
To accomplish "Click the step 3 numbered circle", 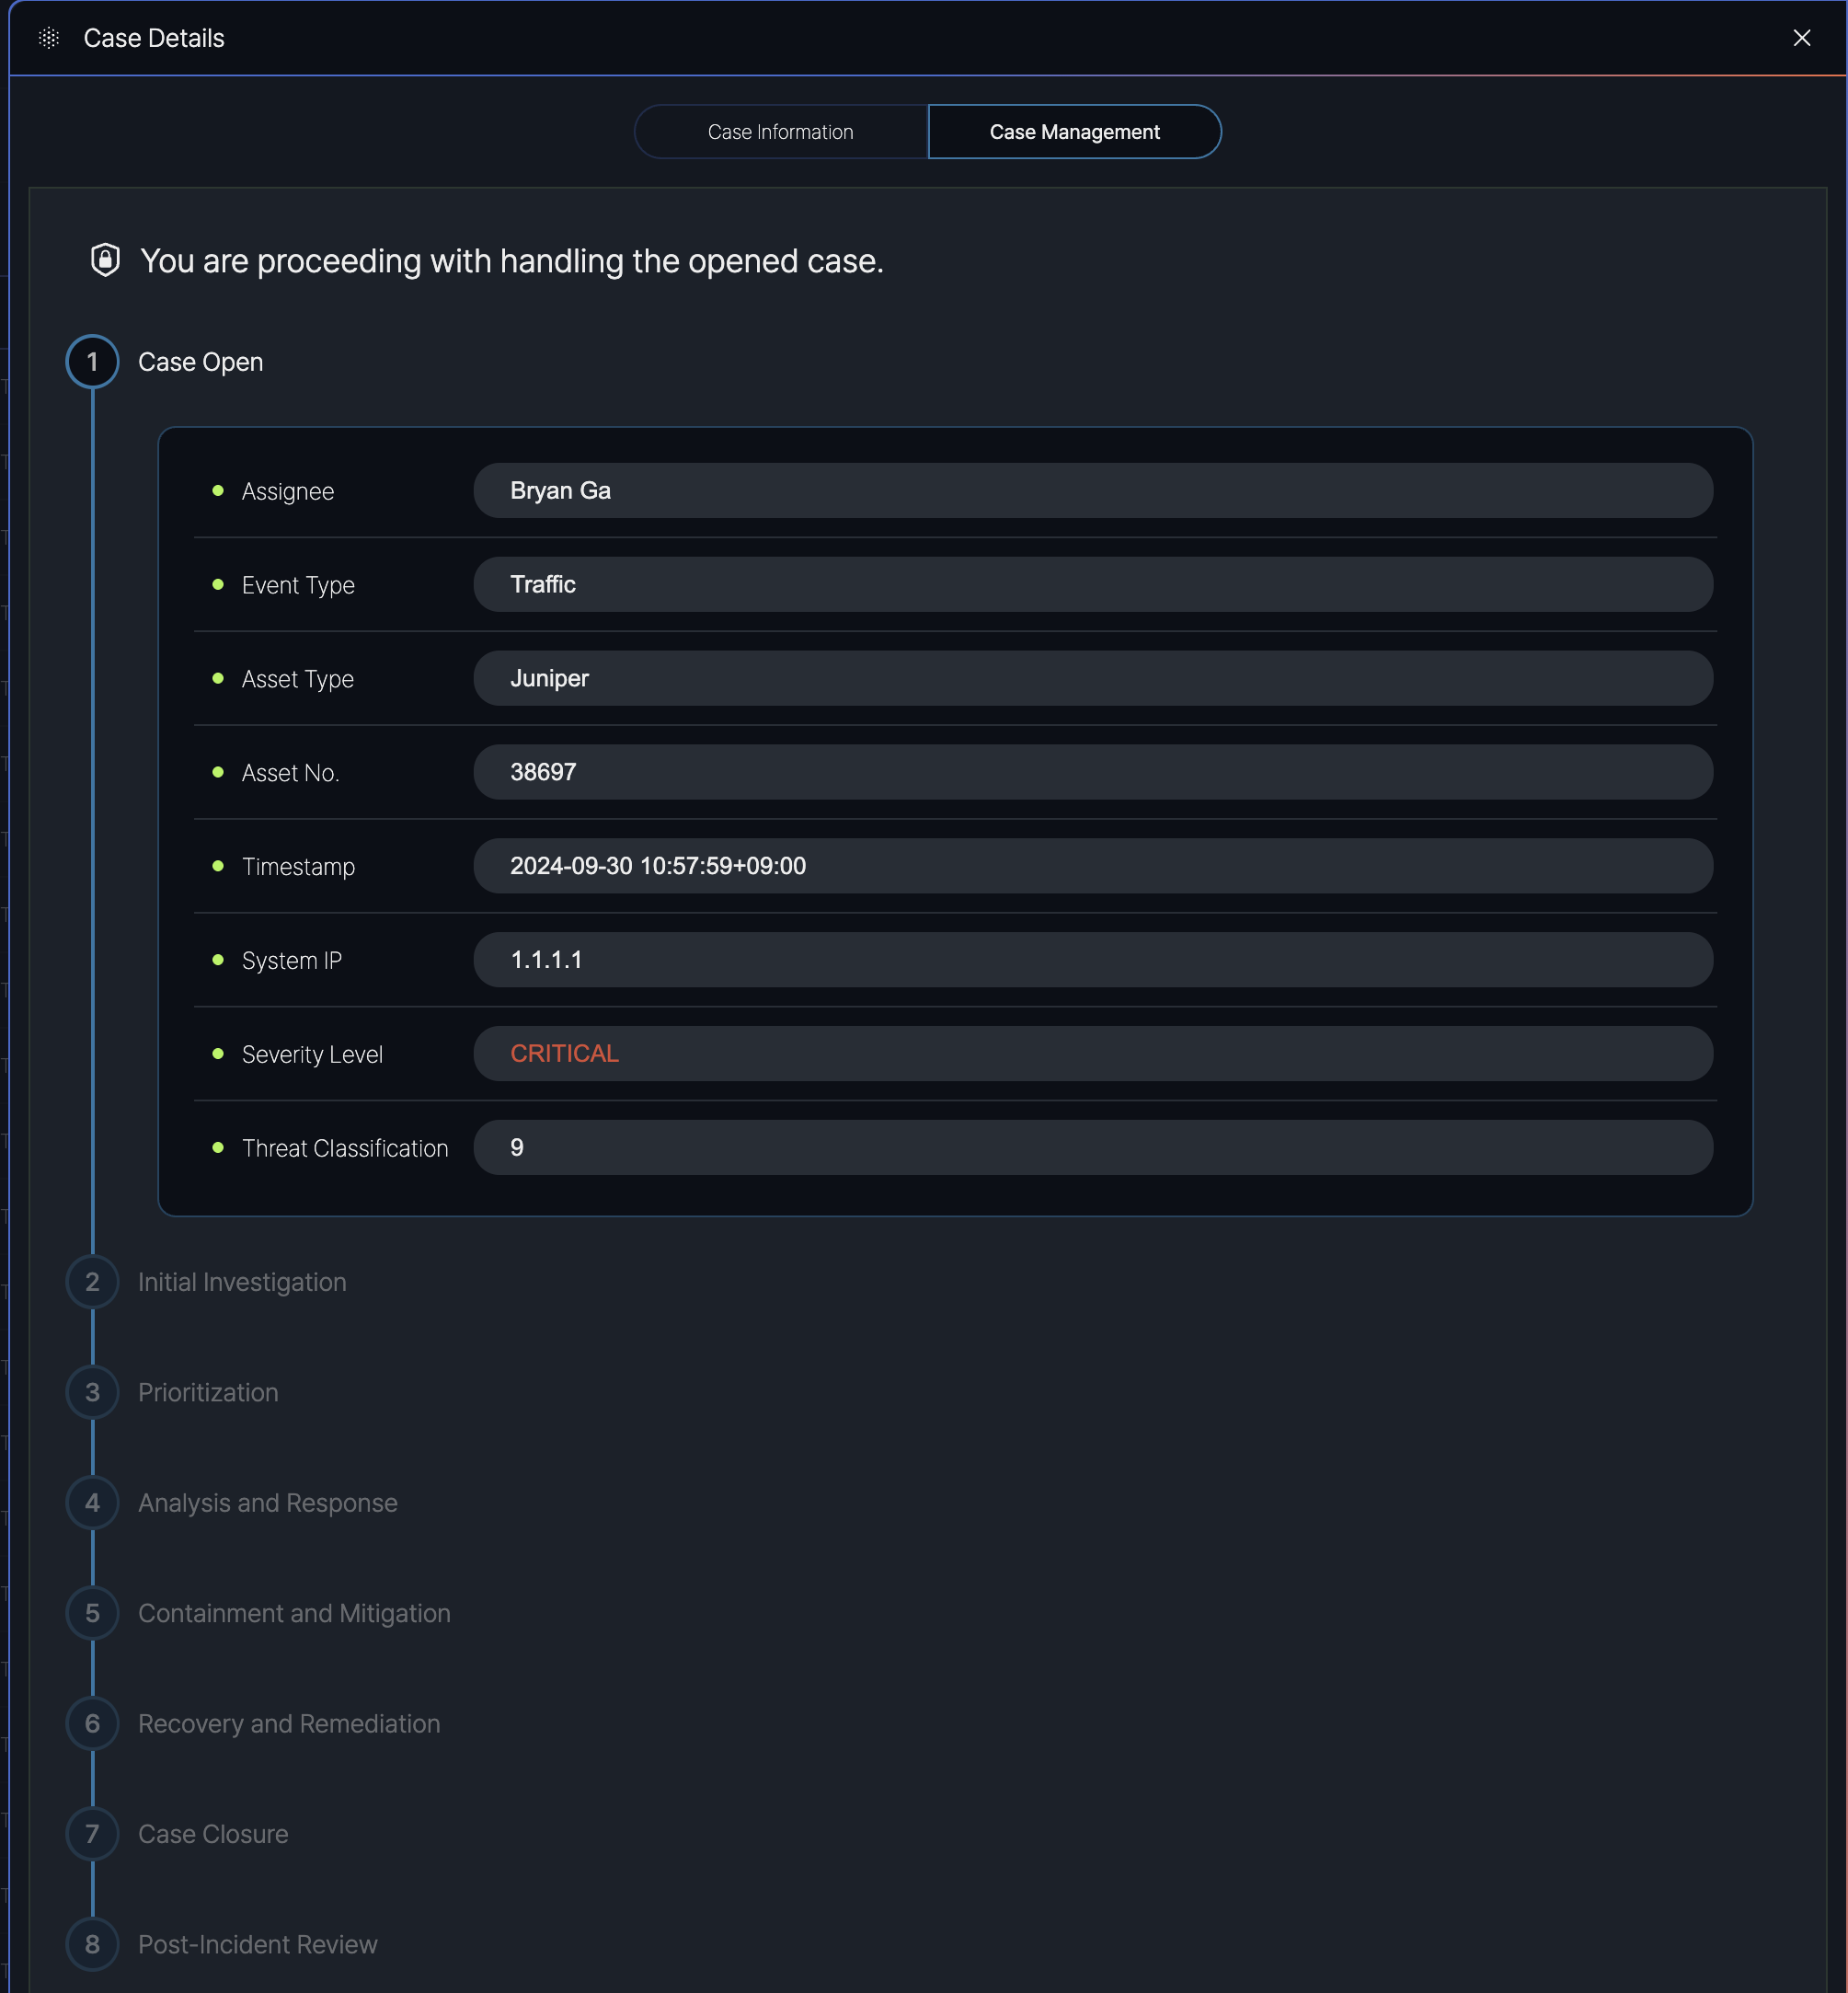I will (x=92, y=1392).
